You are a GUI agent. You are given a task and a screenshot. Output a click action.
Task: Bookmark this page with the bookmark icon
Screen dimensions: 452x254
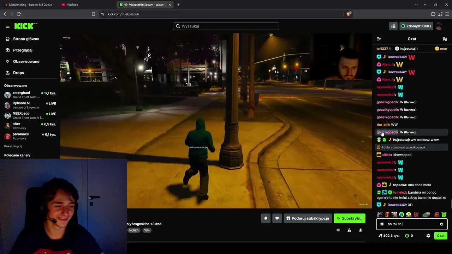tap(93, 14)
